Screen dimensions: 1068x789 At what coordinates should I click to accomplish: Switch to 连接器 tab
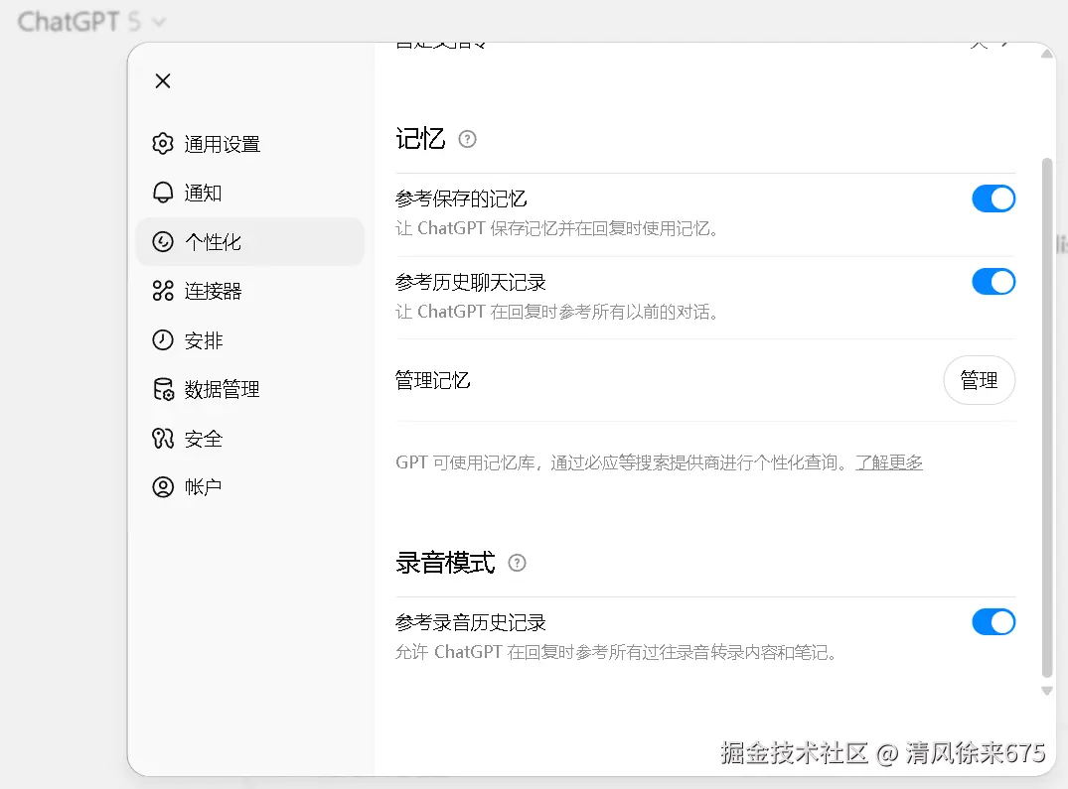[x=250, y=291]
